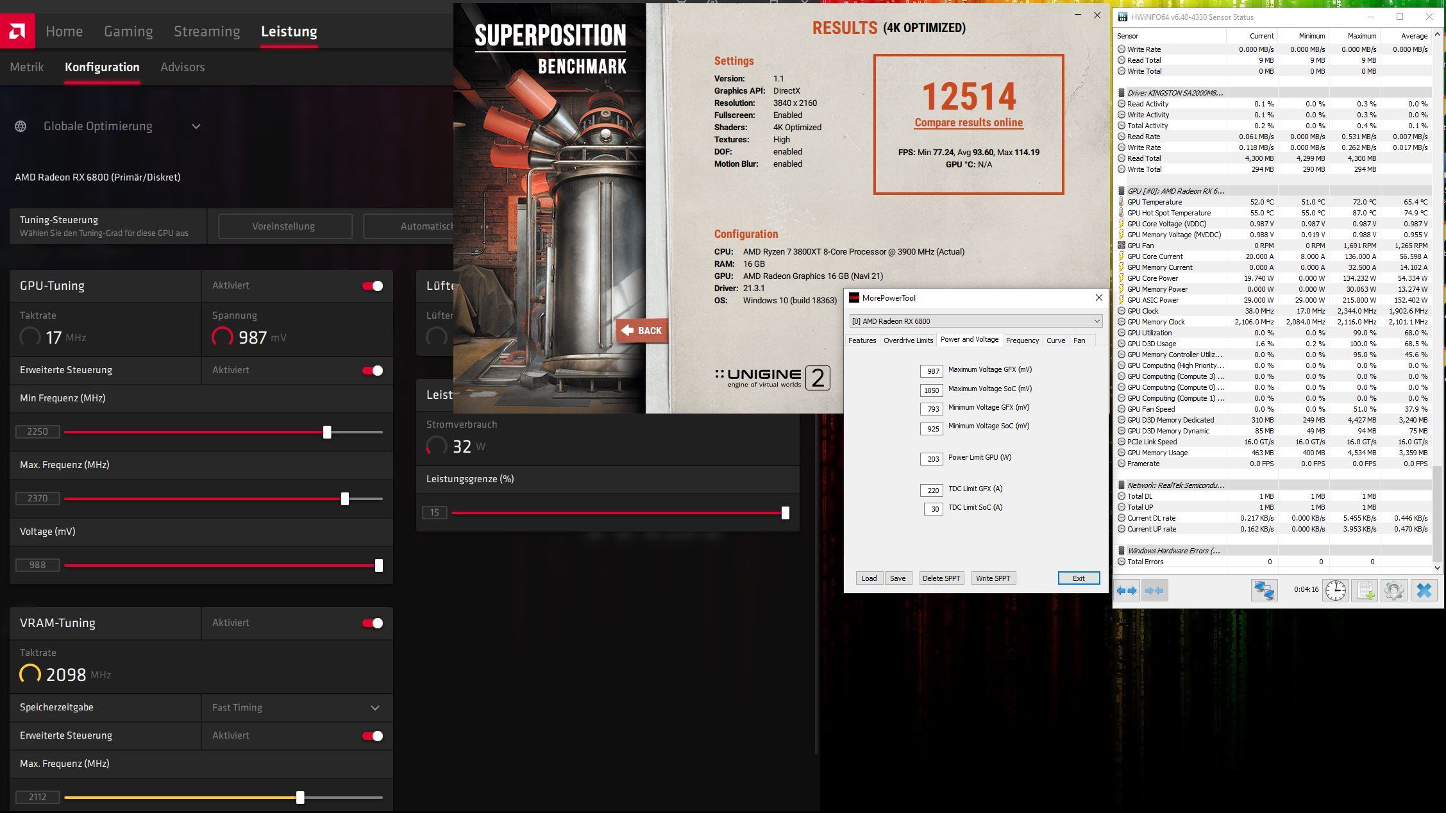Open the network remote monitors icon in HWiNFO
1446x813 pixels.
(x=1264, y=591)
